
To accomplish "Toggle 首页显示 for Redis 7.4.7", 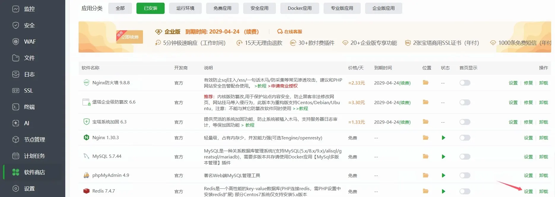I will [465, 191].
